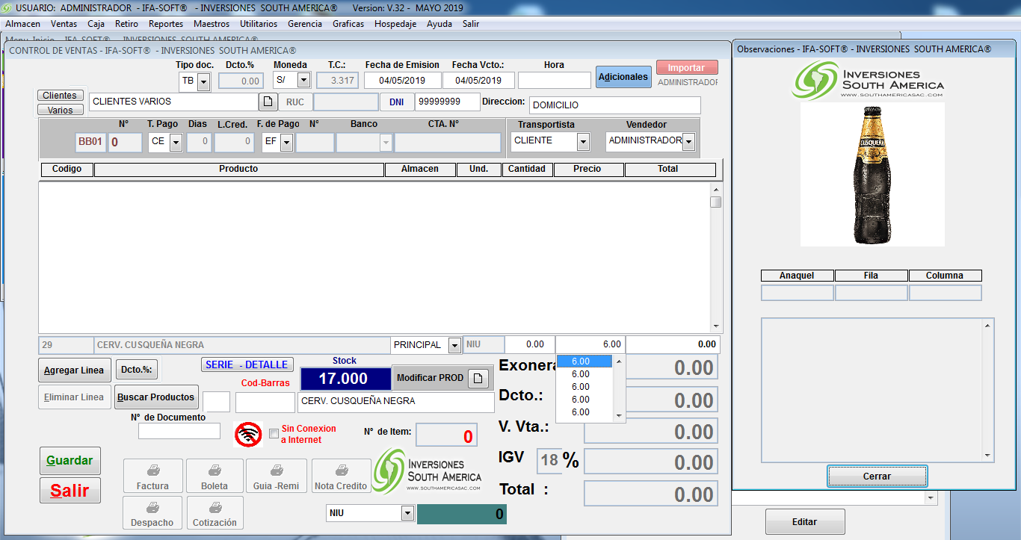Click the Cod-Barras input field

pos(265,403)
